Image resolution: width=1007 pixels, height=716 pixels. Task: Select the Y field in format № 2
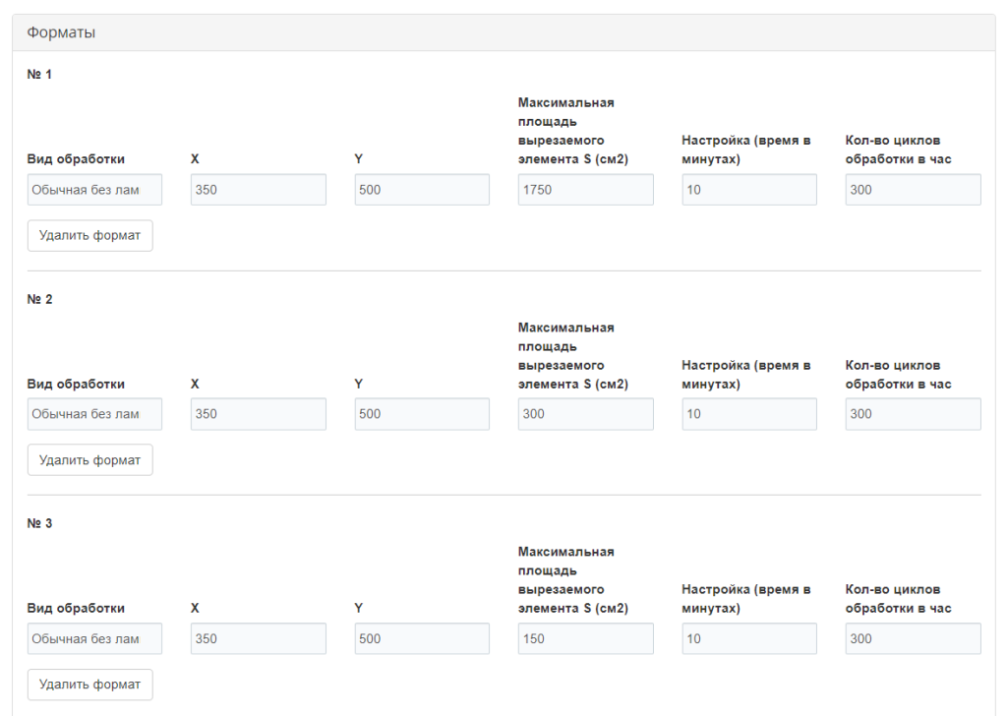point(422,414)
